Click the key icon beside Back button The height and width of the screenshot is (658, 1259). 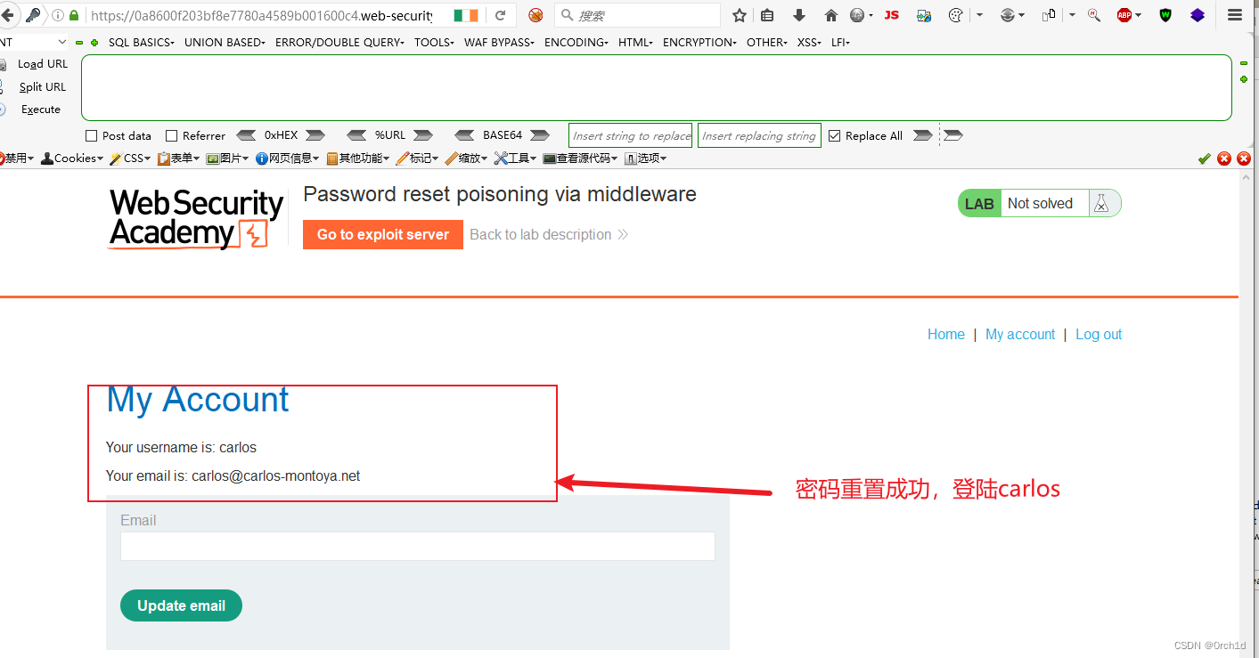33,15
